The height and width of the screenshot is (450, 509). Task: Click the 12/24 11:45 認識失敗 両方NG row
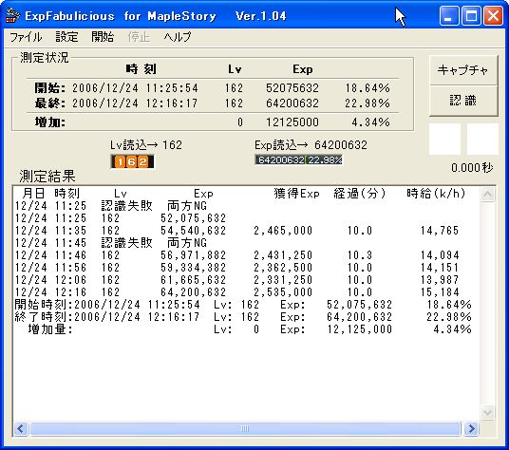pos(111,243)
